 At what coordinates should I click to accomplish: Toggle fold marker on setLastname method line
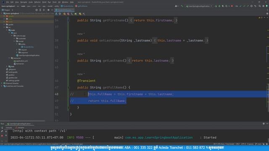(68, 41)
